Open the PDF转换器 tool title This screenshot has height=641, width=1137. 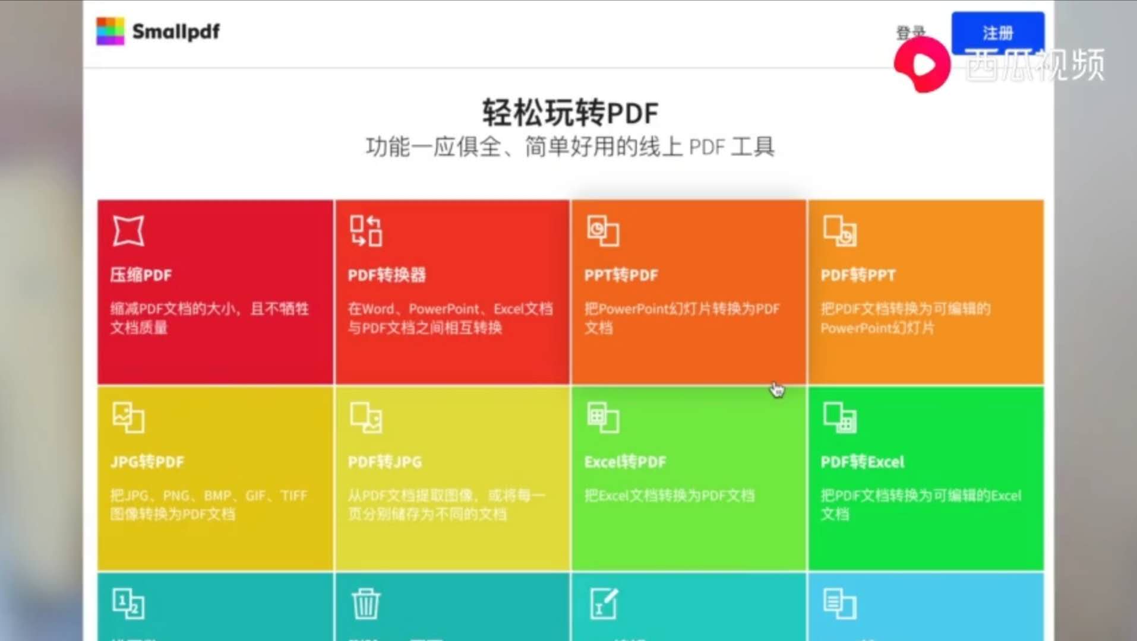387,275
